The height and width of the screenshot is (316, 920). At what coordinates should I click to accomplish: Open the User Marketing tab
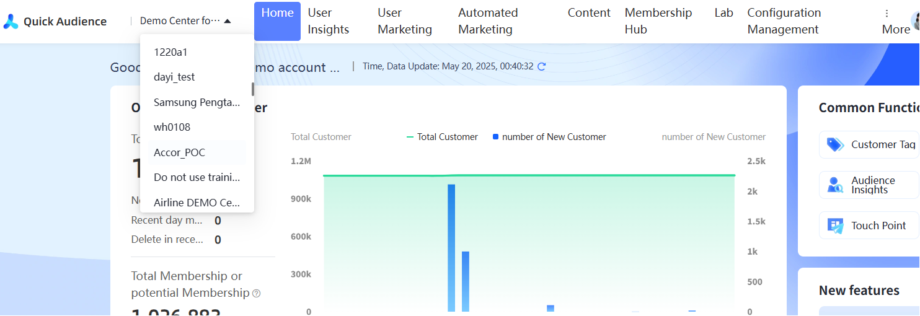pos(405,21)
